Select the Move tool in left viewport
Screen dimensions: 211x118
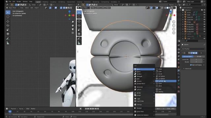pyautogui.click(x=8, y=21)
